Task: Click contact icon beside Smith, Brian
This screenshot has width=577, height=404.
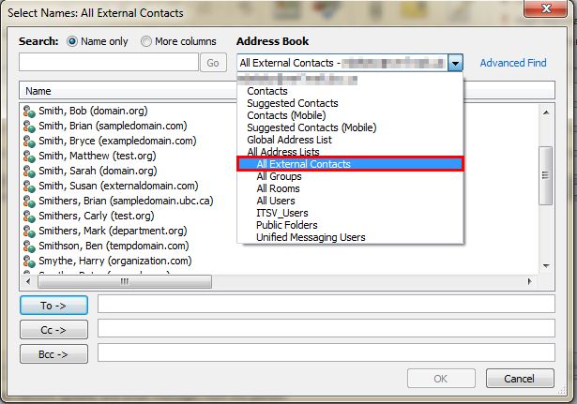Action: [28, 126]
